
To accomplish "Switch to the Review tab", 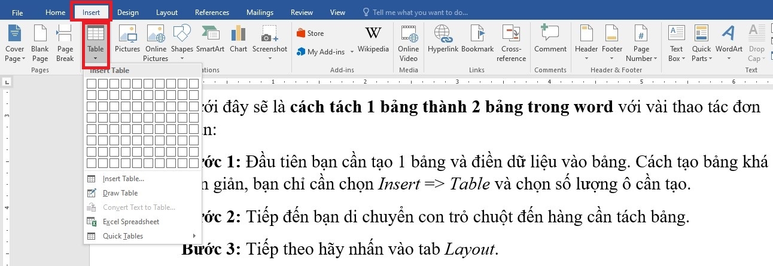I will pos(302,13).
